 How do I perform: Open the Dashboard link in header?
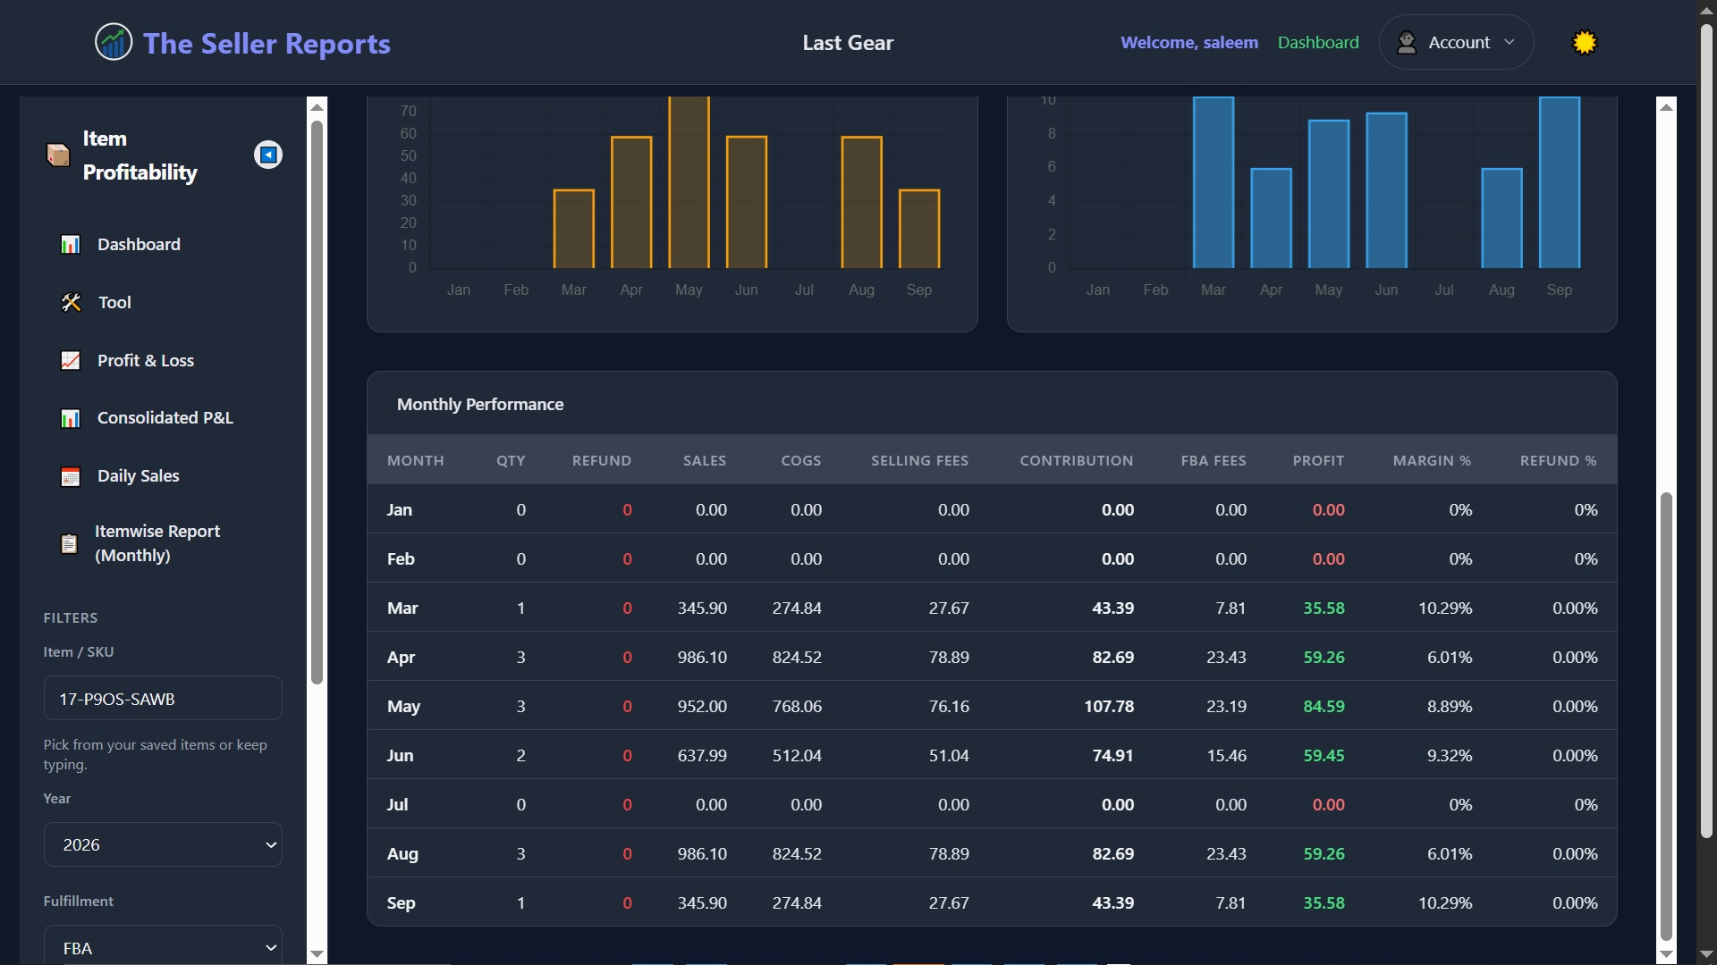coord(1317,42)
